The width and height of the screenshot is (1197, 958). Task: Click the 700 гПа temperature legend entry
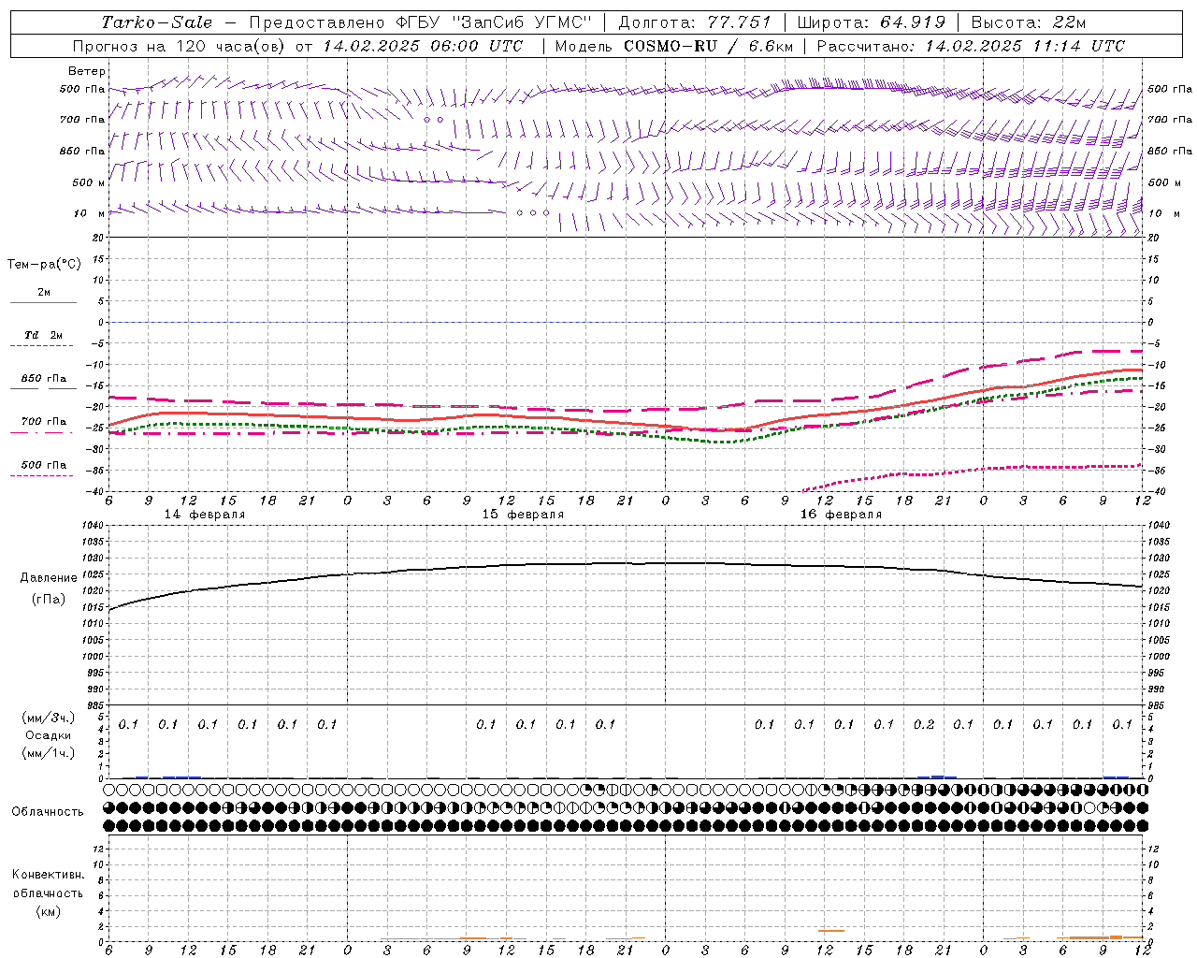click(x=43, y=422)
